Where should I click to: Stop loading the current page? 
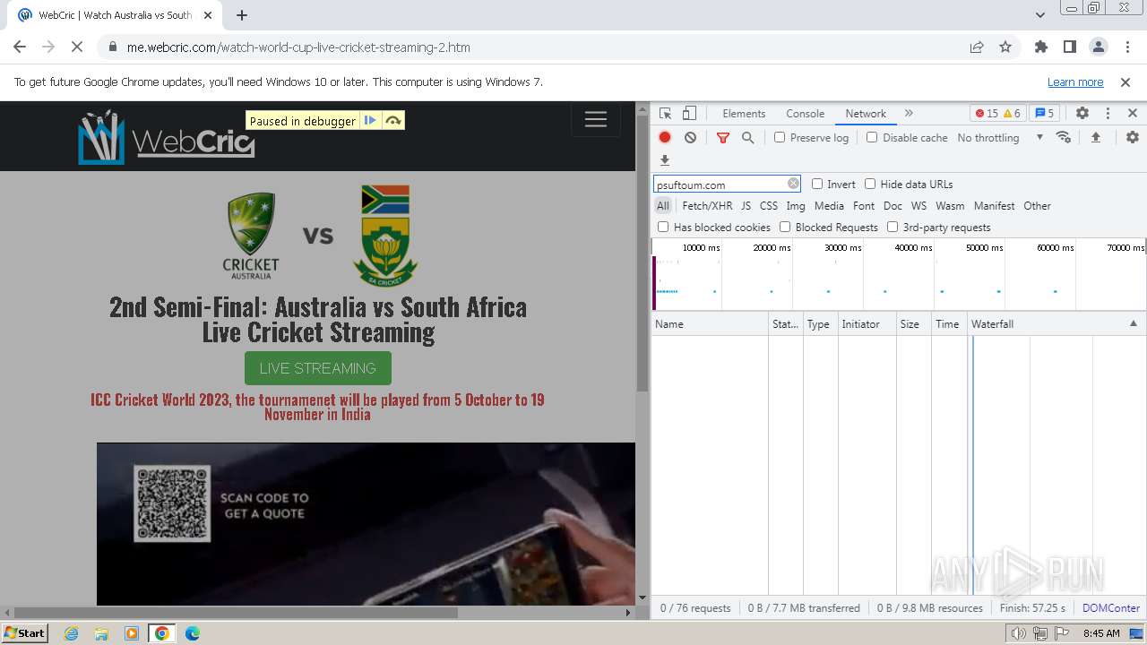[77, 47]
